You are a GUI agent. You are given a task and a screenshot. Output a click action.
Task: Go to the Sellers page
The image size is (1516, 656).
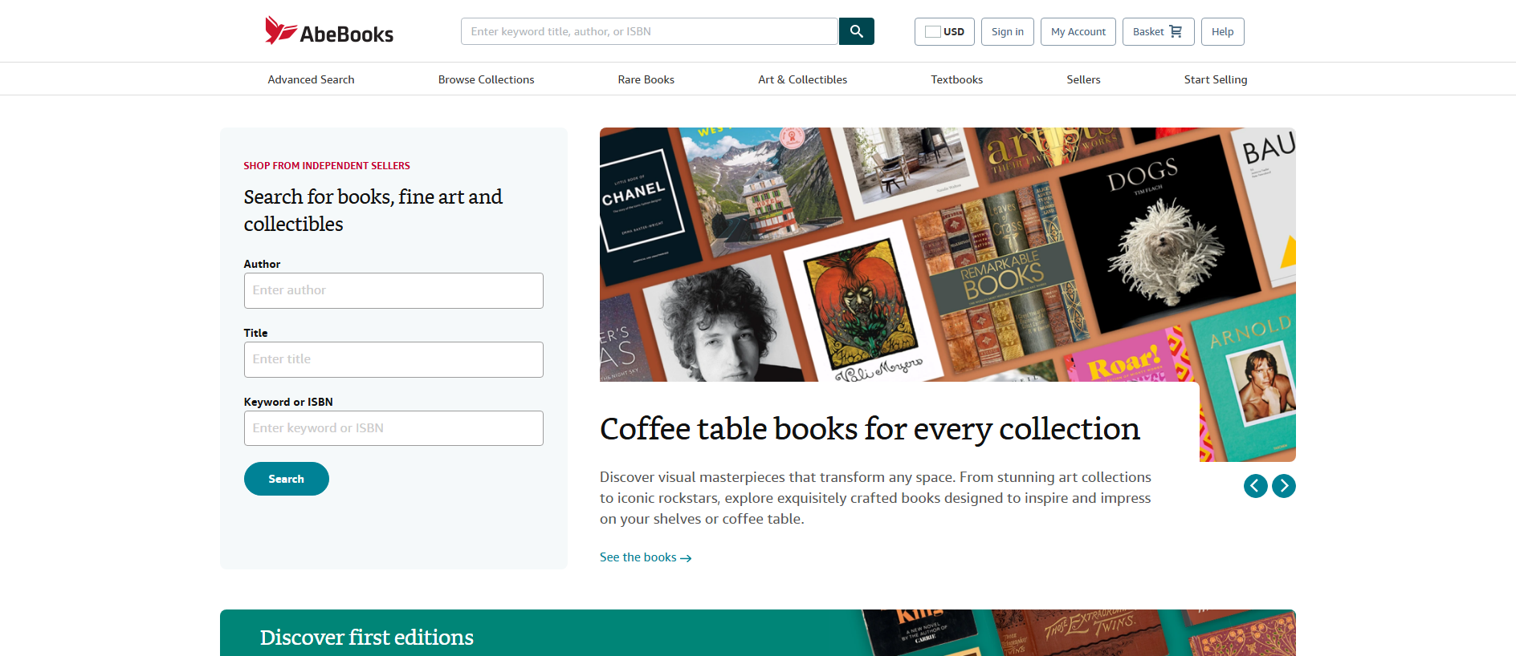(x=1083, y=79)
